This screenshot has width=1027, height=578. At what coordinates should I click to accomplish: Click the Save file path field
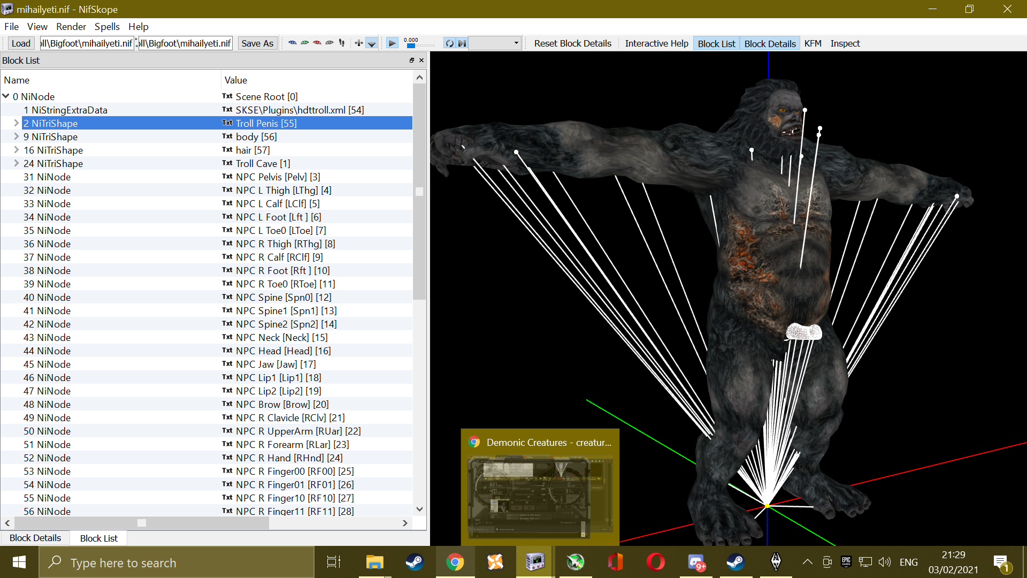pos(185,43)
